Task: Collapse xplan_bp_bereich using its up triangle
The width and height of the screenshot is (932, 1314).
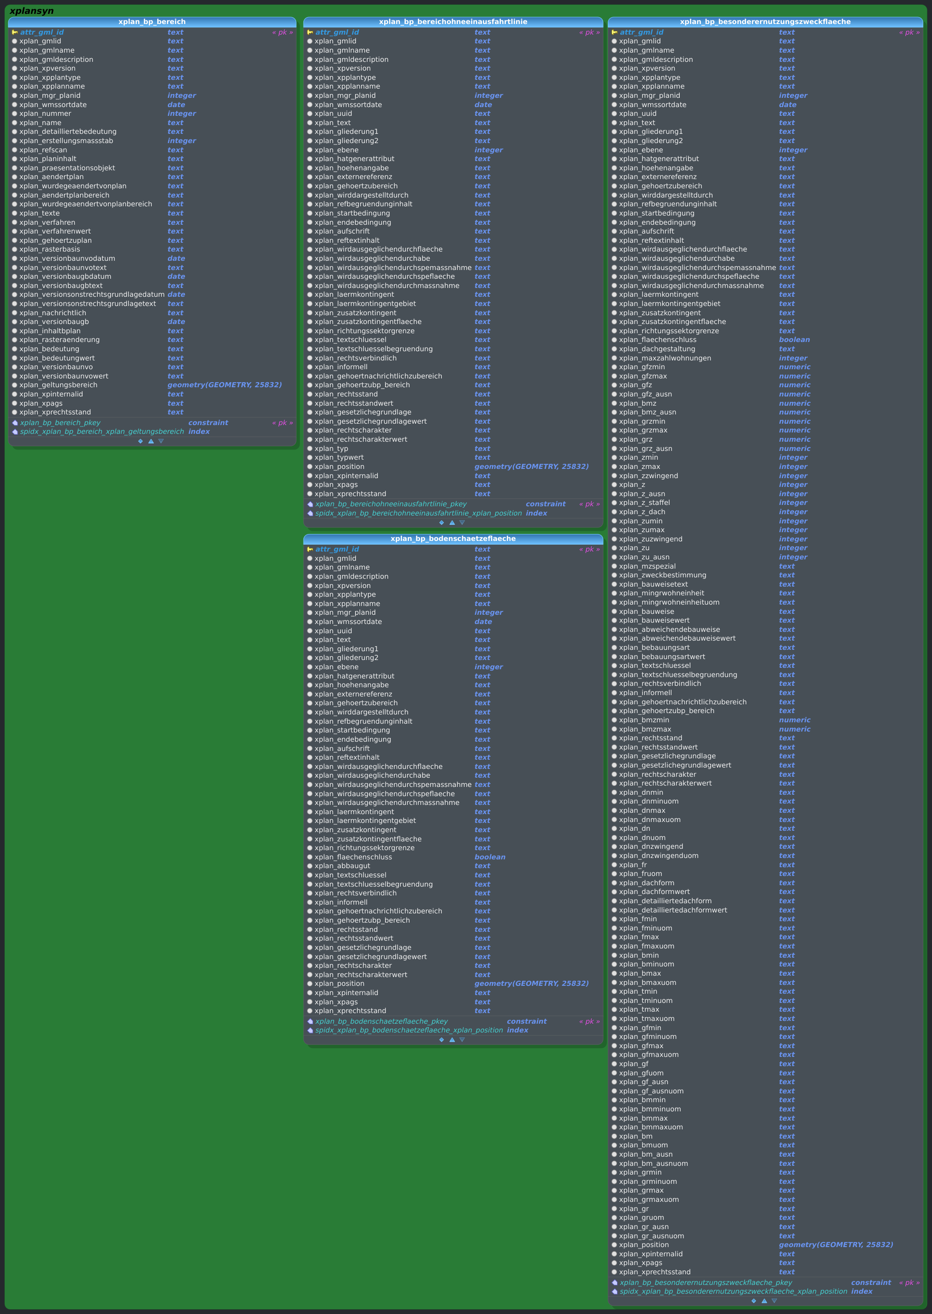Action: coord(150,441)
